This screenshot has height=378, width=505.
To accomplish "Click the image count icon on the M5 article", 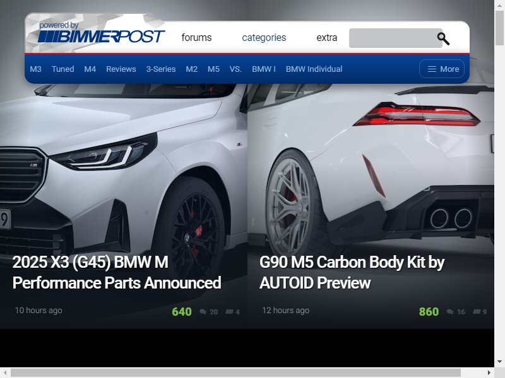I will [477, 311].
